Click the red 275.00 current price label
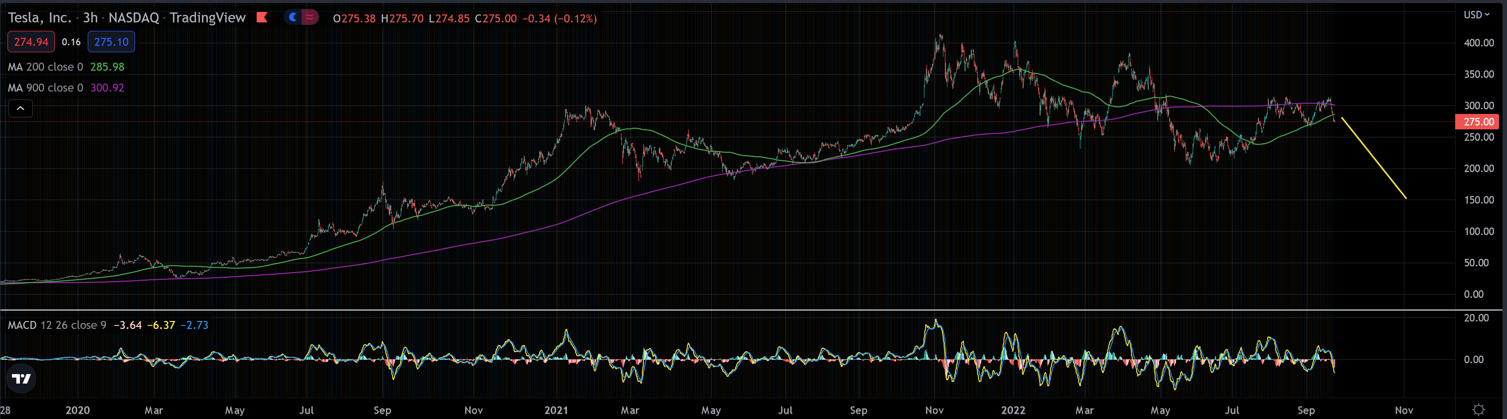Image resolution: width=1507 pixels, height=419 pixels. pyautogui.click(x=1478, y=121)
